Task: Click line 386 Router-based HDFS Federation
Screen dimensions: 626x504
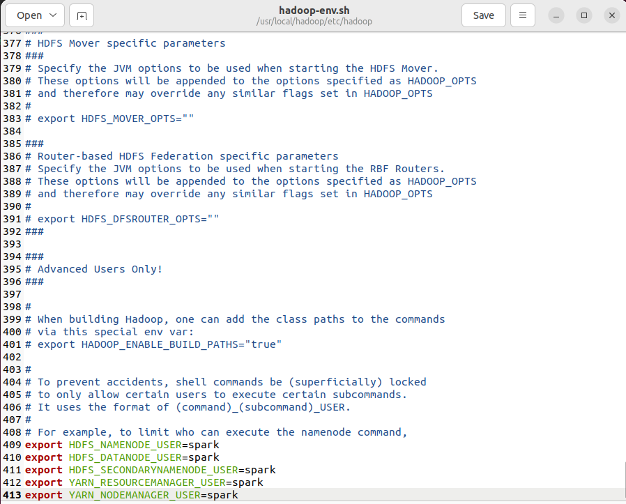Action: (182, 156)
